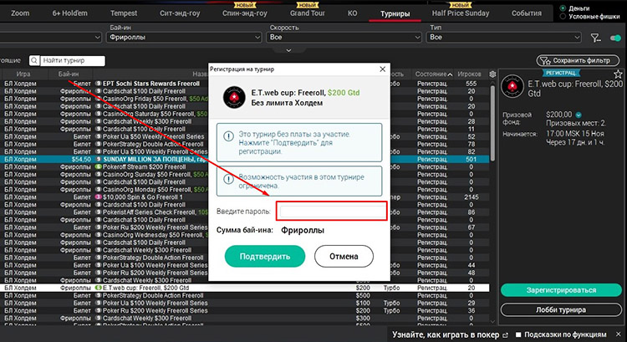
Task: Select Pokeroff Stream $200 Freeroll row
Action: [x=244, y=166]
